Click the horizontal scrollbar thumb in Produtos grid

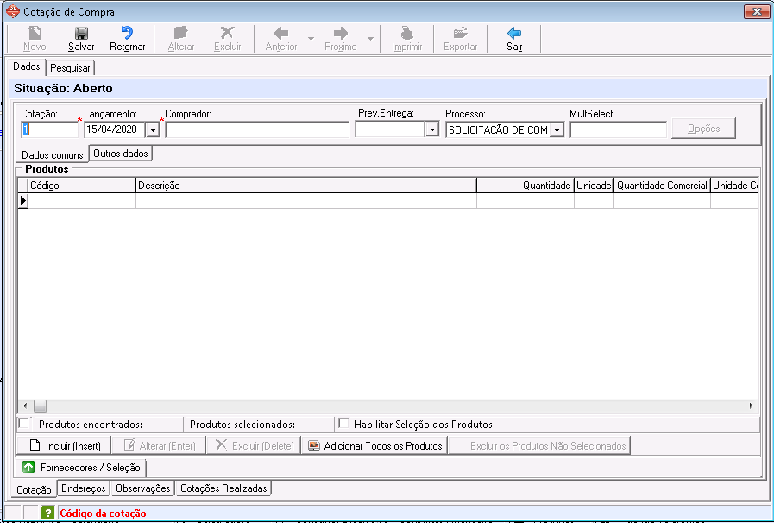point(40,406)
